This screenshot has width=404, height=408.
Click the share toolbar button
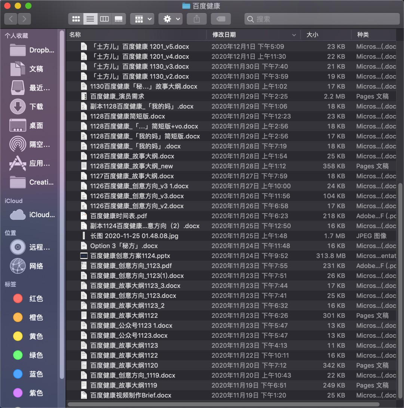click(x=197, y=19)
